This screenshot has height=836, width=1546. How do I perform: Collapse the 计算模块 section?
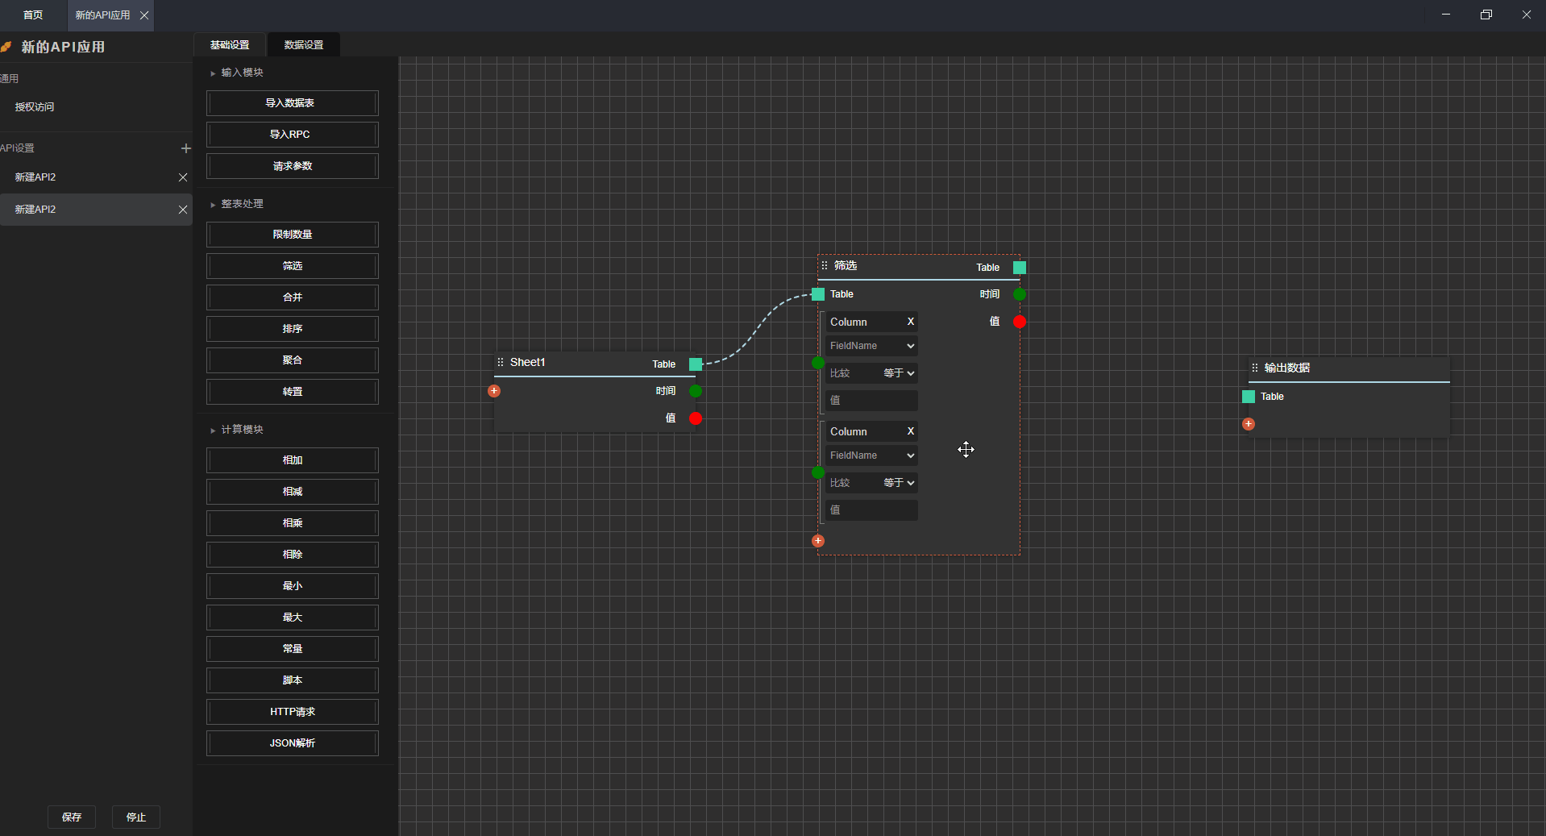[213, 430]
